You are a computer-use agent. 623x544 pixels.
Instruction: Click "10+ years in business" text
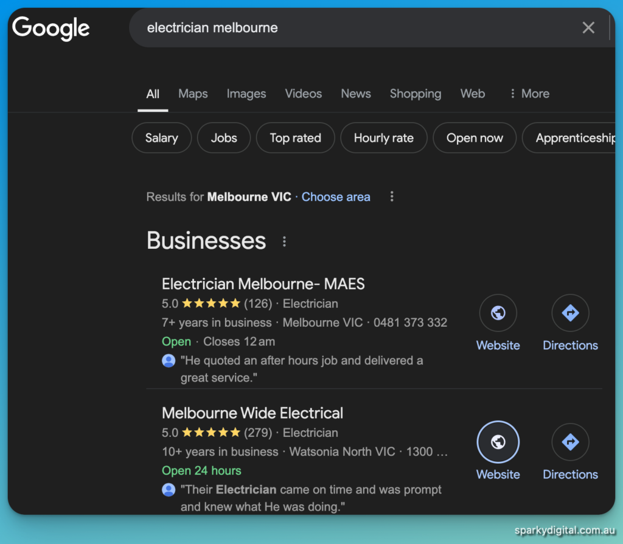point(220,452)
